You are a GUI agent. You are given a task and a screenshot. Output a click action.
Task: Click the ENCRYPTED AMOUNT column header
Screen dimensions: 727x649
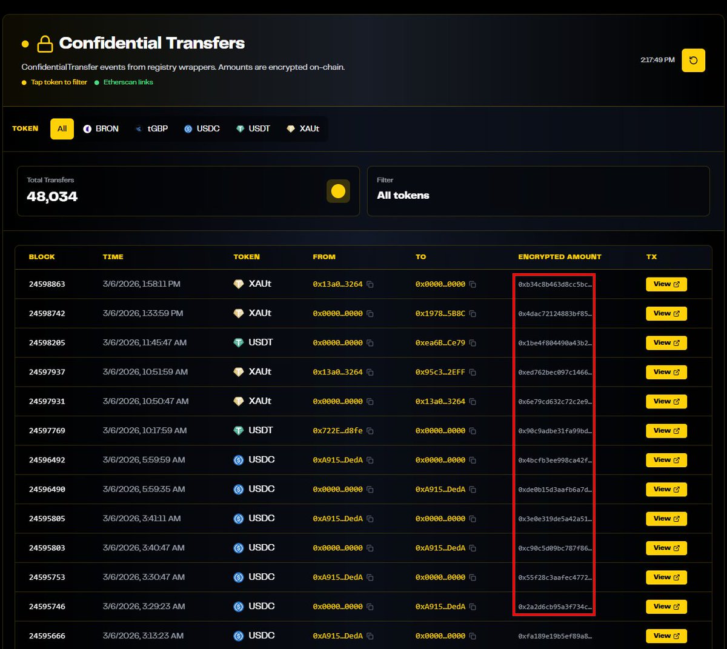click(x=560, y=257)
